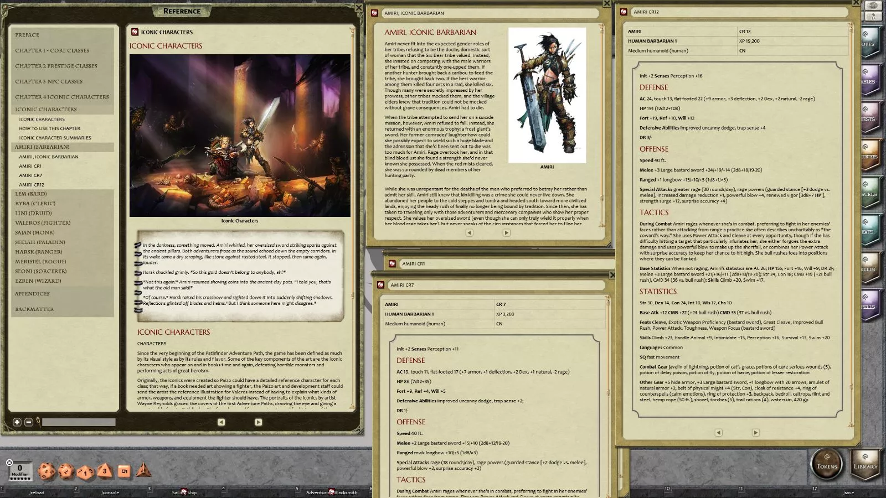Viewport: 886px width, 498px height.
Task: Click collapse-all minus button in Reference index
Action: 29,422
